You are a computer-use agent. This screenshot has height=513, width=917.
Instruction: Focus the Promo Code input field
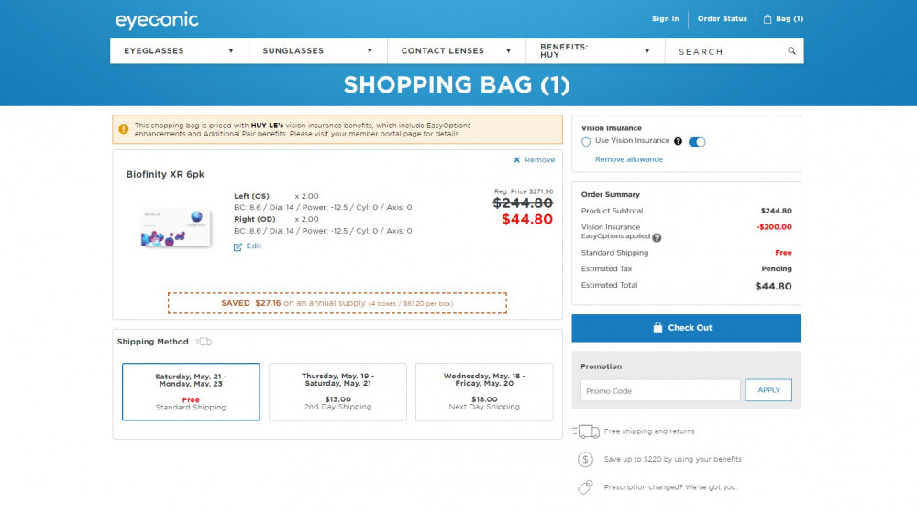(x=660, y=390)
